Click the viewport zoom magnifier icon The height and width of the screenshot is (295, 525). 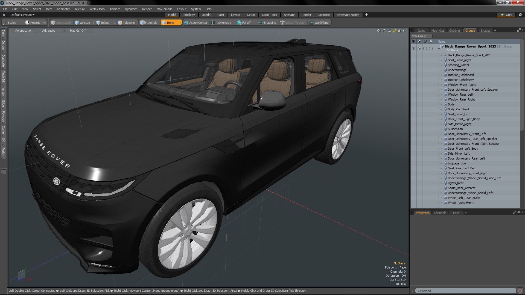[389, 31]
